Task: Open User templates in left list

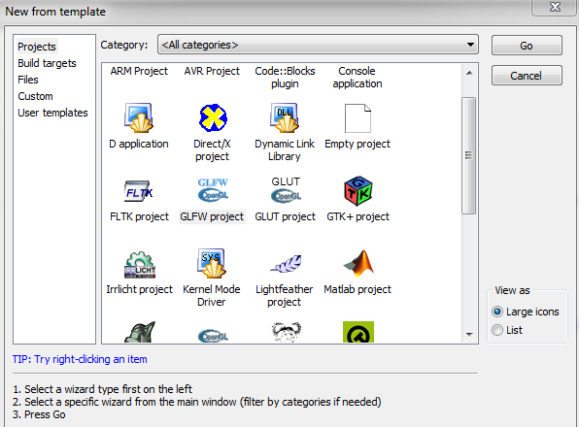Action: [x=52, y=113]
